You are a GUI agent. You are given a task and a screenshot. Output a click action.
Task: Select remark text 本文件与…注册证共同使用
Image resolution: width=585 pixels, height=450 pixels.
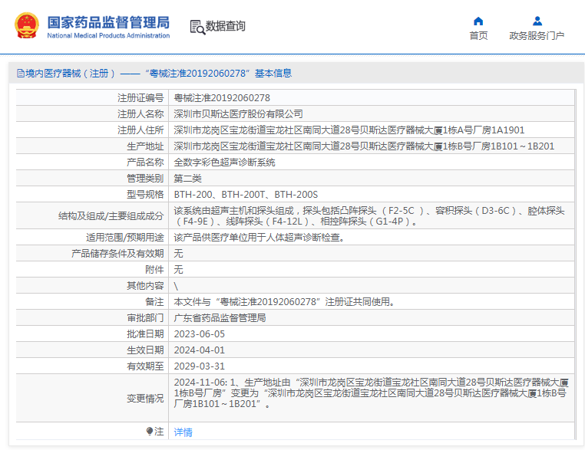284,302
